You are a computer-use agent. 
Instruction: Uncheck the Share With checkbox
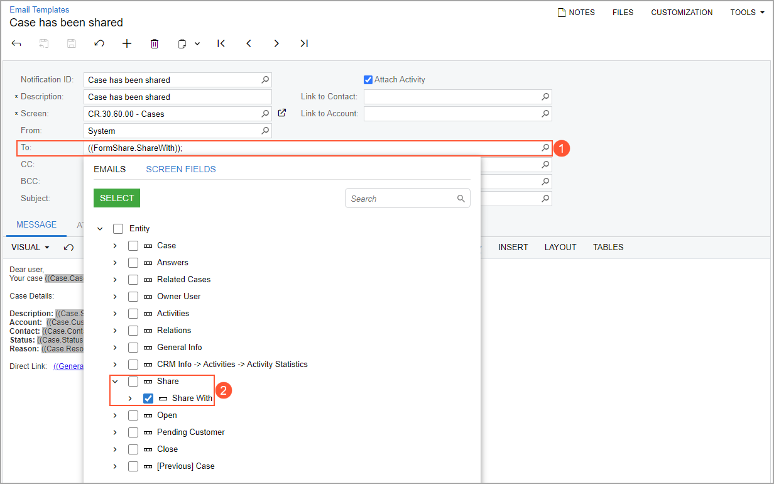(148, 399)
